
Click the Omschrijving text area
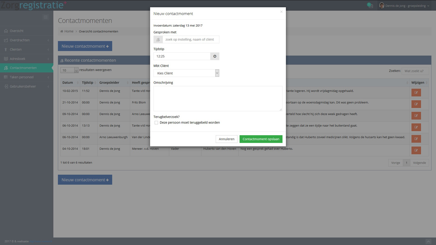(218, 99)
